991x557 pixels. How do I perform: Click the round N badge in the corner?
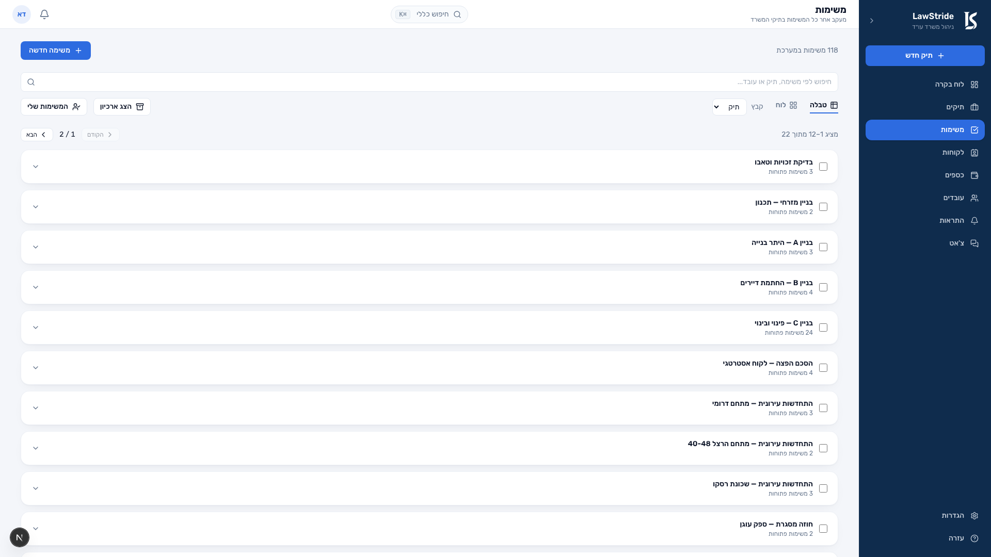[20, 537]
